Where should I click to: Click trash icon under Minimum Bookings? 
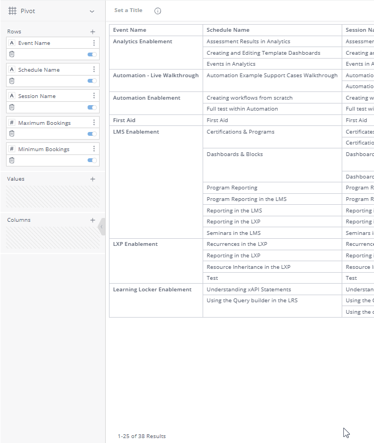pyautogui.click(x=11, y=160)
